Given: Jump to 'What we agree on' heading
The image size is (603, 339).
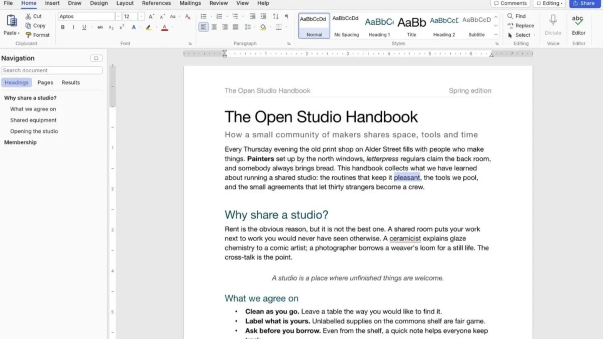Looking at the screenshot, I should [33, 109].
